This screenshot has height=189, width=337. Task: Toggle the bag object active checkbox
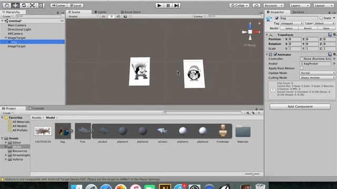pos(277,18)
